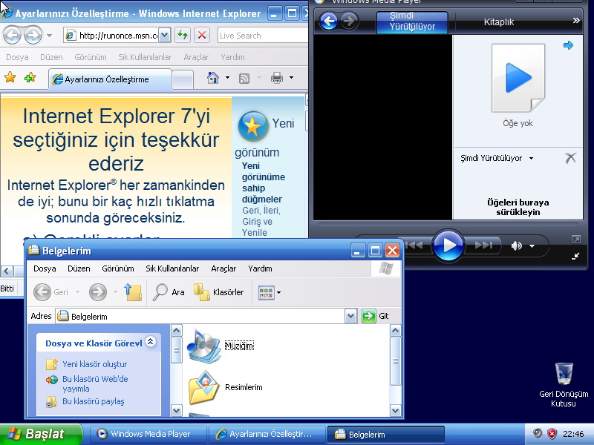Open the Görünüm menu in Internet Explorer
The image size is (594, 445).
tap(90, 57)
